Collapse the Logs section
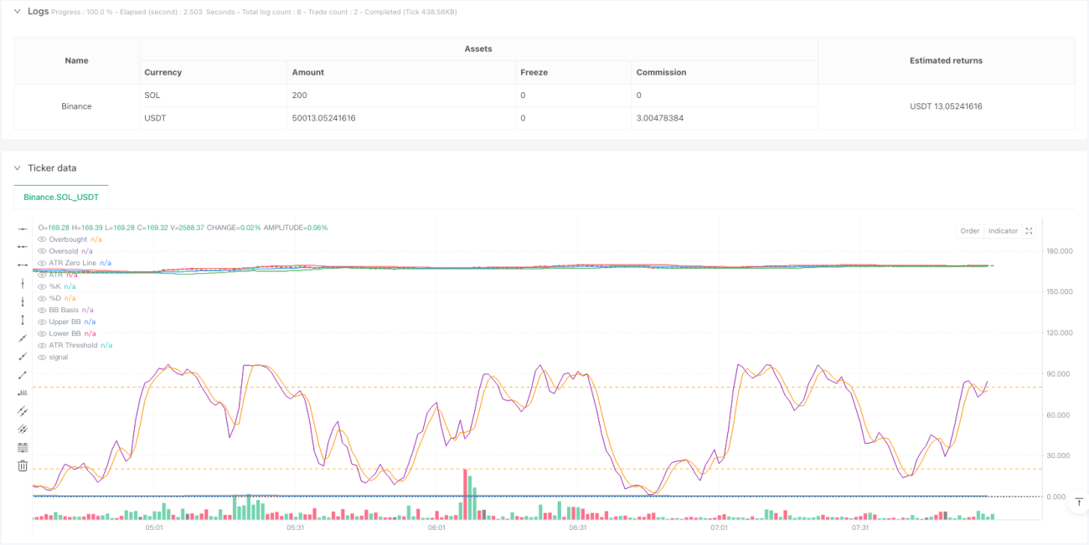Screen dimensions: 1089x545 click(18, 12)
